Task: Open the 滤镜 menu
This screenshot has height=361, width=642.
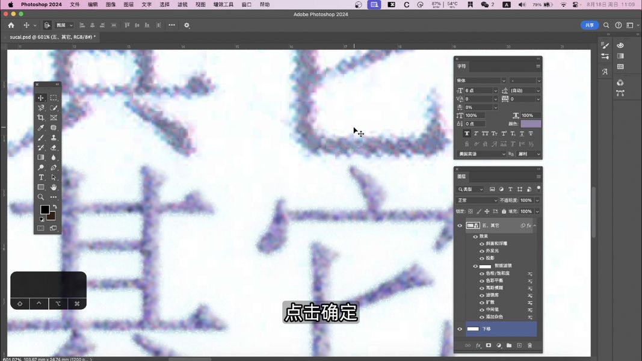Action: [x=182, y=4]
